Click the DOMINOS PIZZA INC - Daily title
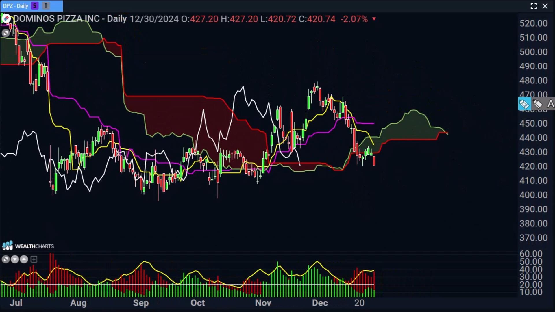Screen dimensions: 555x312 tap(70, 19)
